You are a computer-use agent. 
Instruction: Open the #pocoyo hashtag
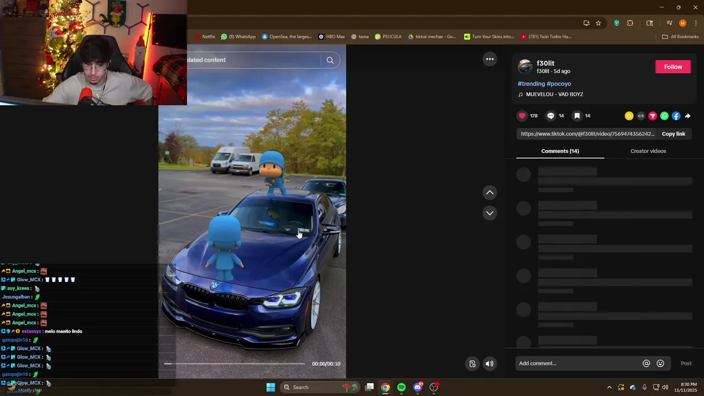point(559,84)
